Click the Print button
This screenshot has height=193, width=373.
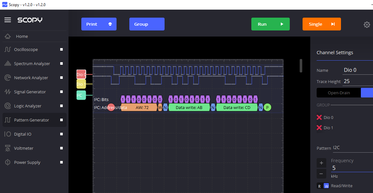[99, 24]
